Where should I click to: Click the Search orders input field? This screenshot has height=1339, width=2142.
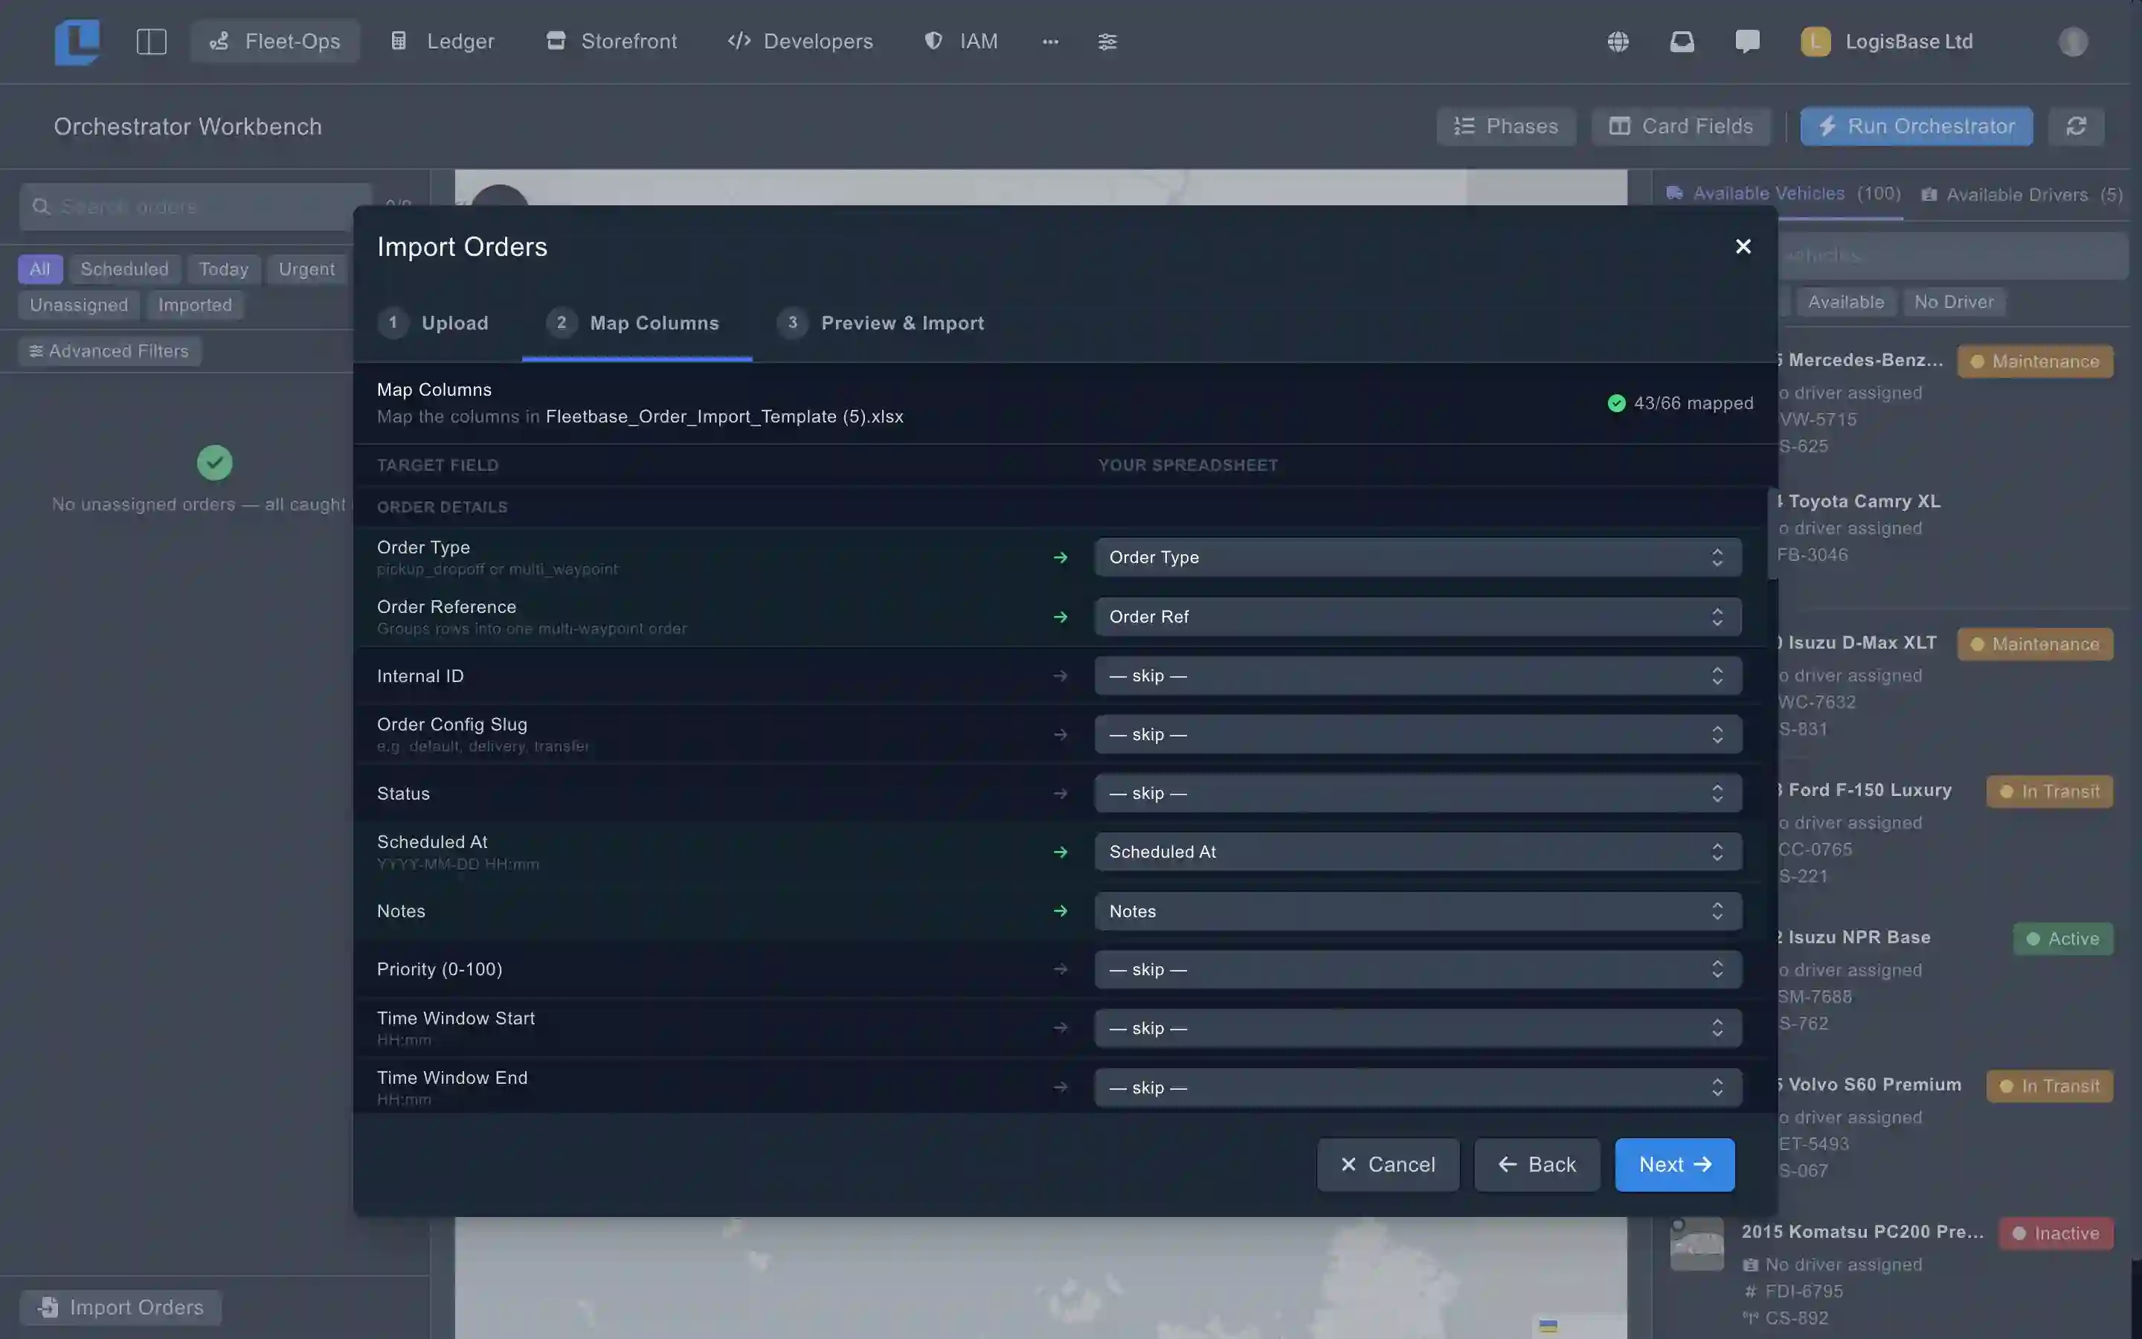pos(195,206)
